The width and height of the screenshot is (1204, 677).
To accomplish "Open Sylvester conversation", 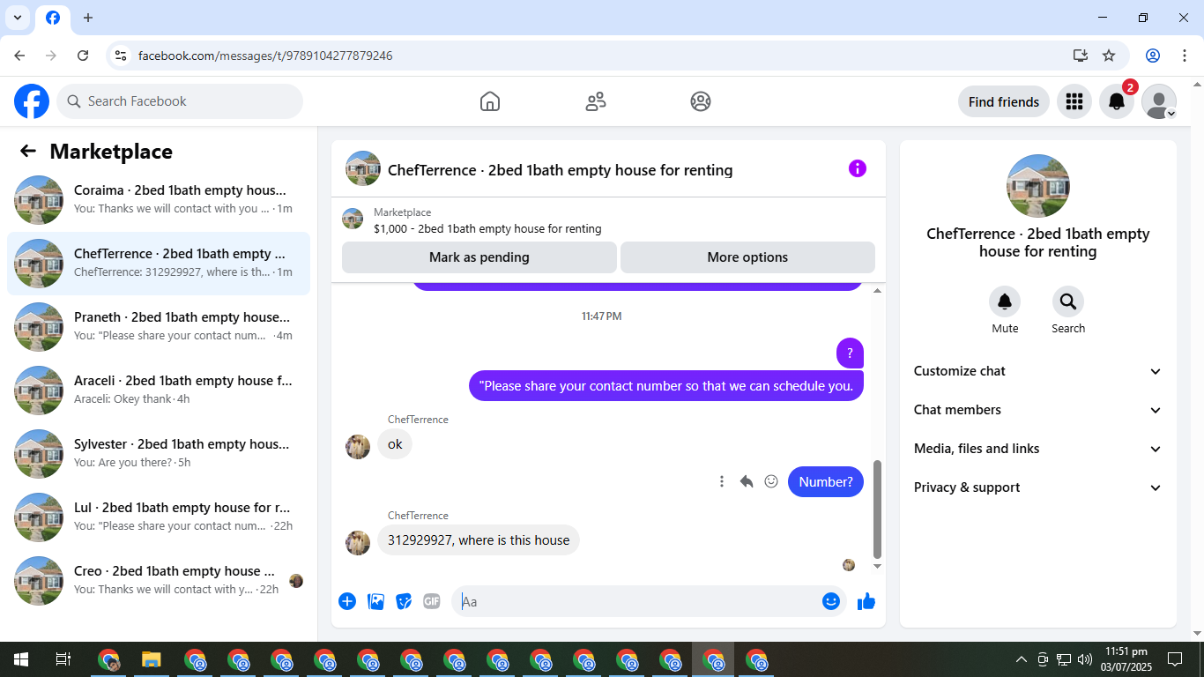I will (159, 454).
